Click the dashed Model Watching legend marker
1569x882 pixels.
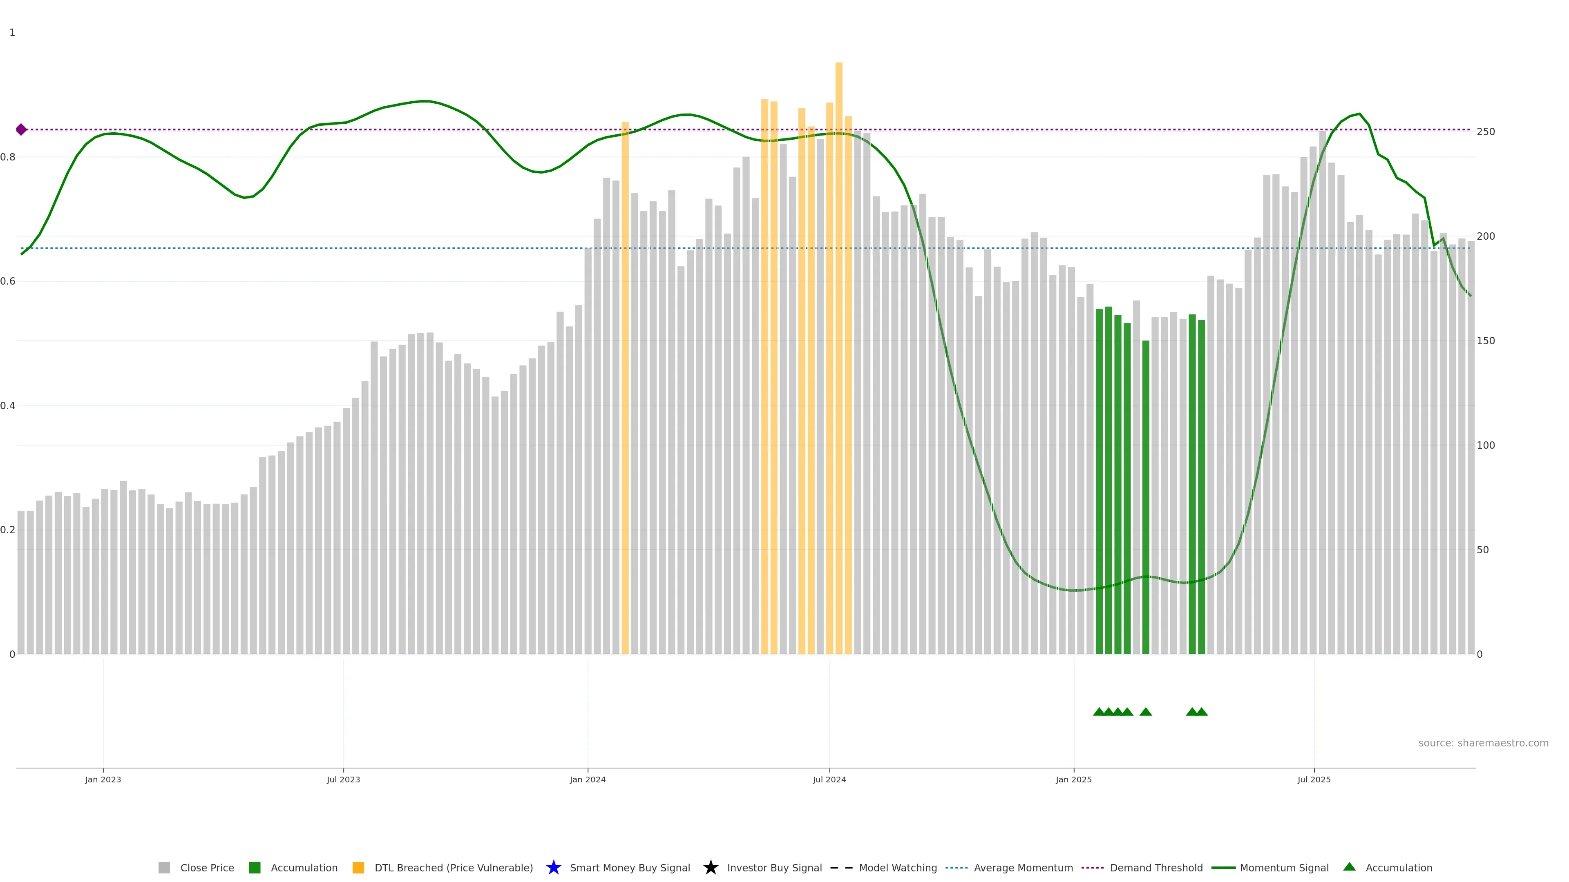(x=841, y=867)
